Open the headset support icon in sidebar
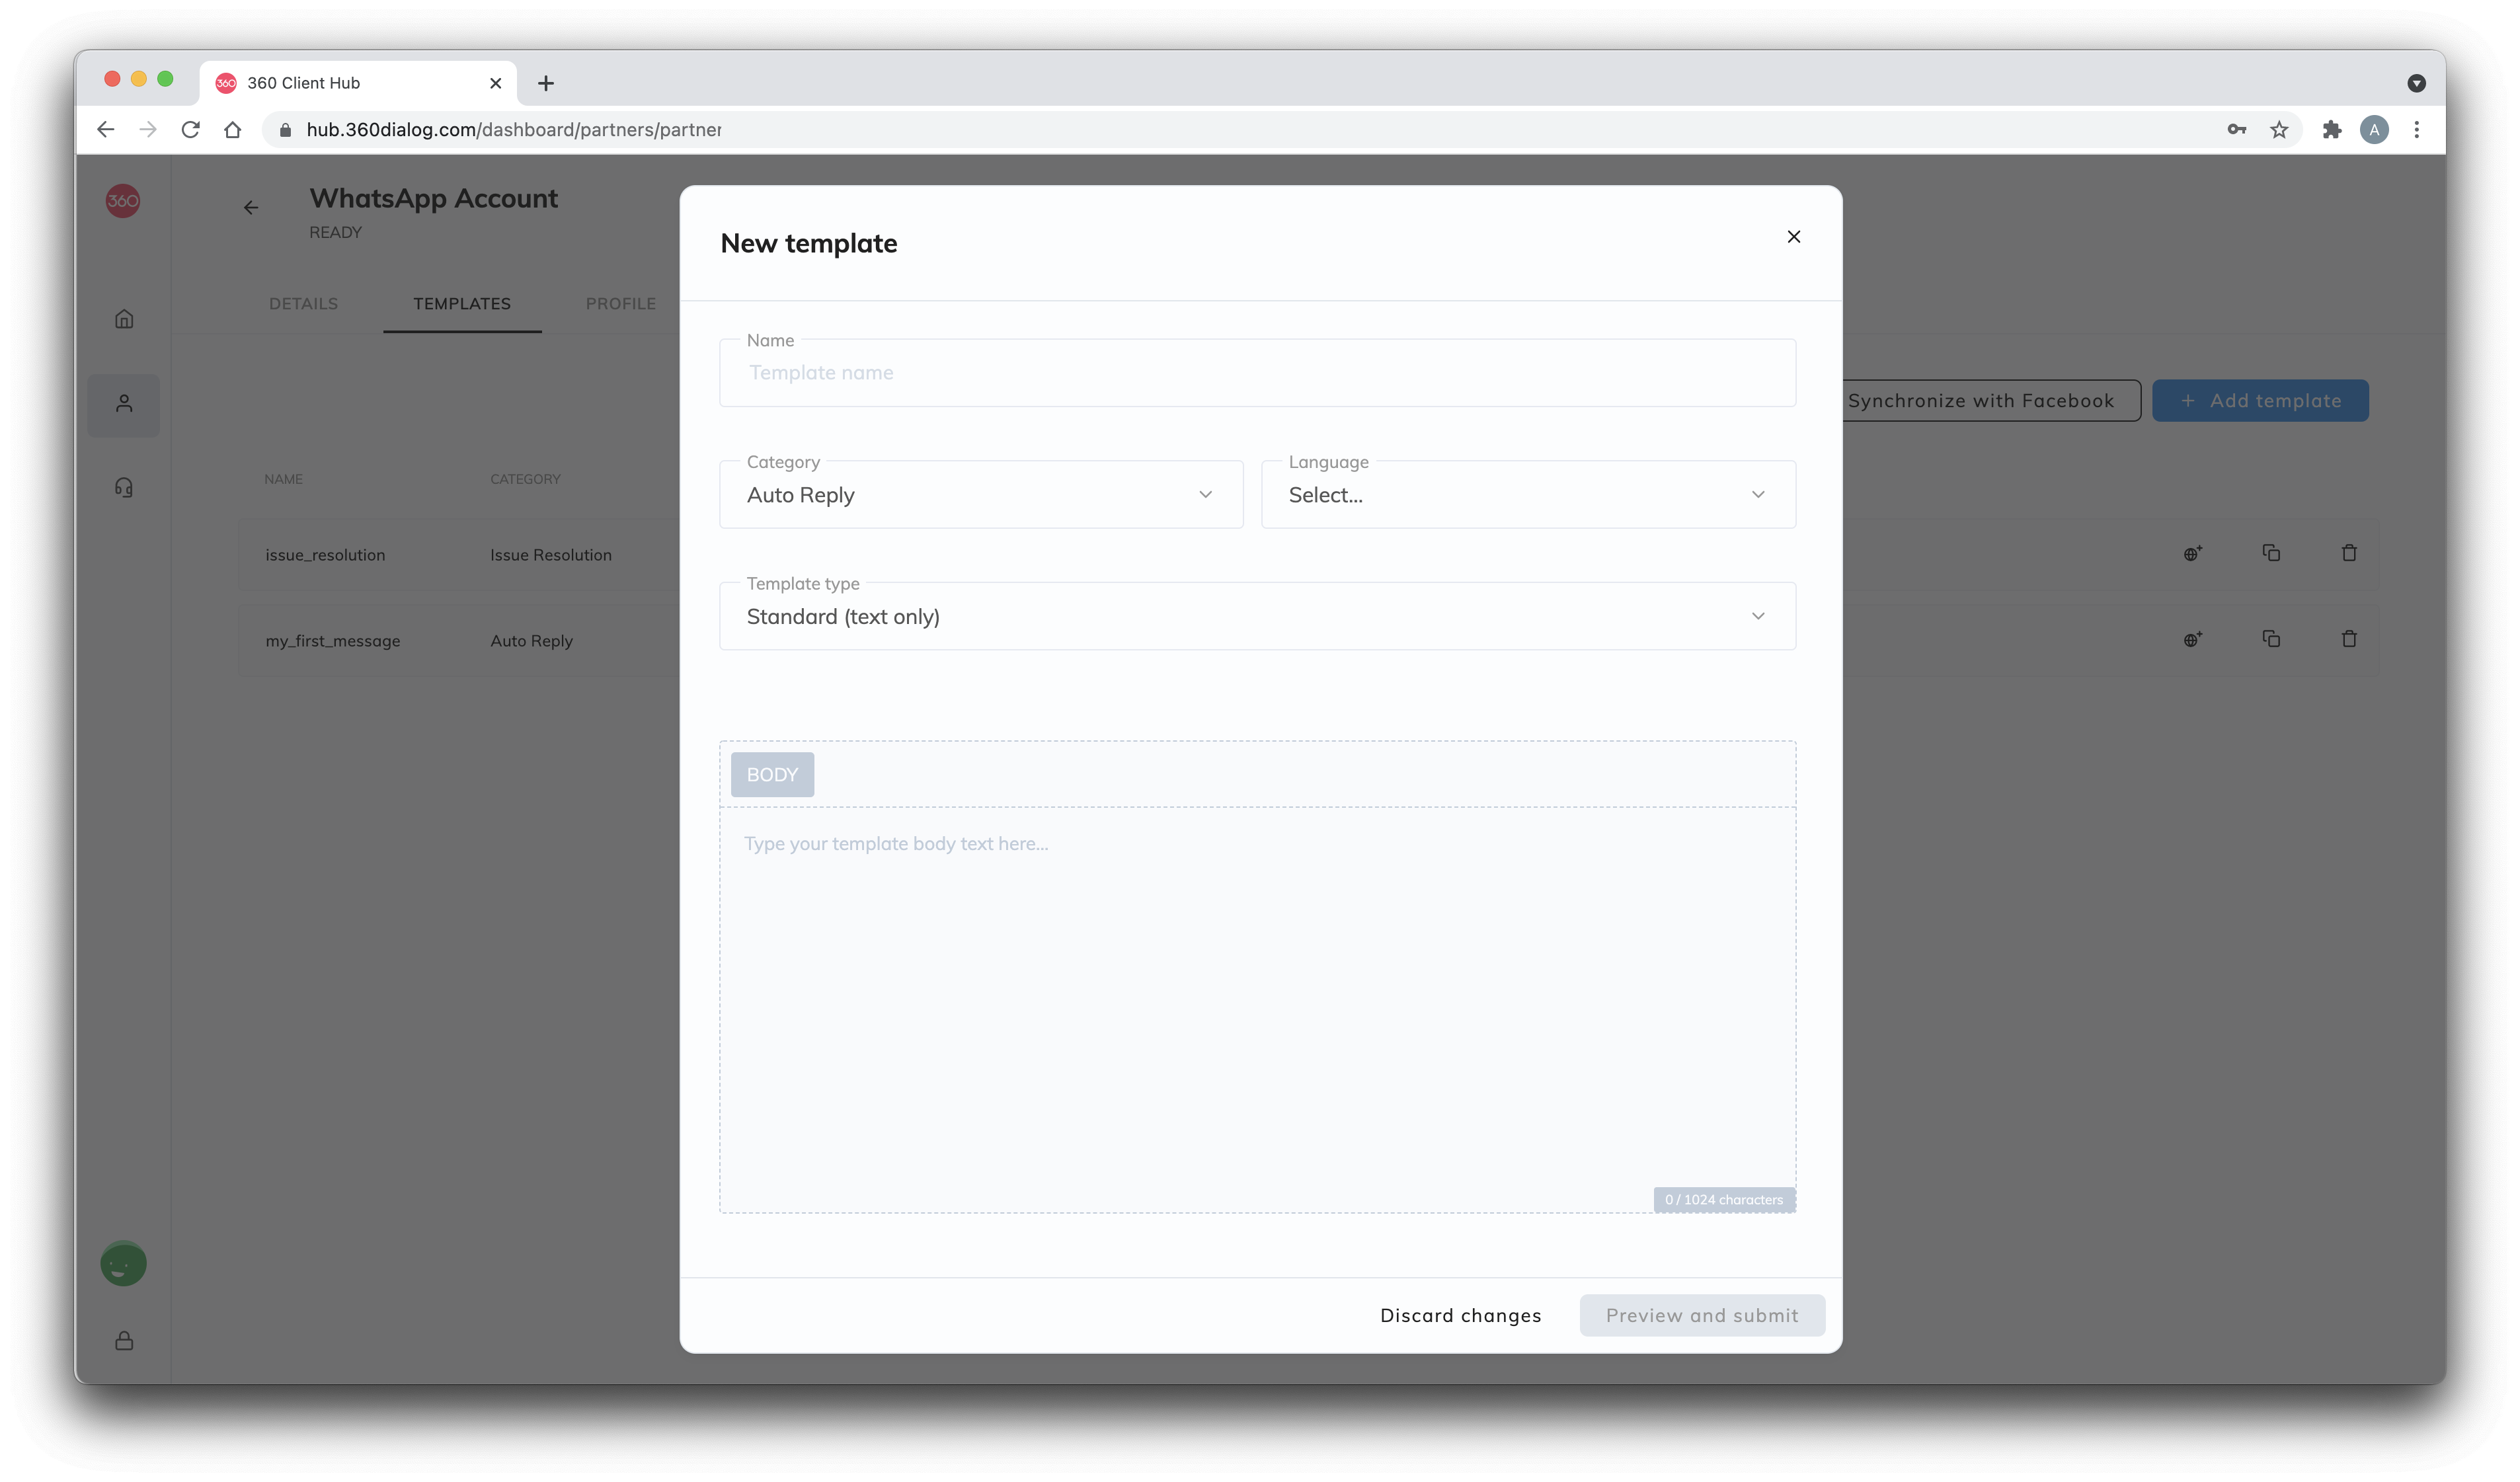The height and width of the screenshot is (1482, 2520). 124,488
